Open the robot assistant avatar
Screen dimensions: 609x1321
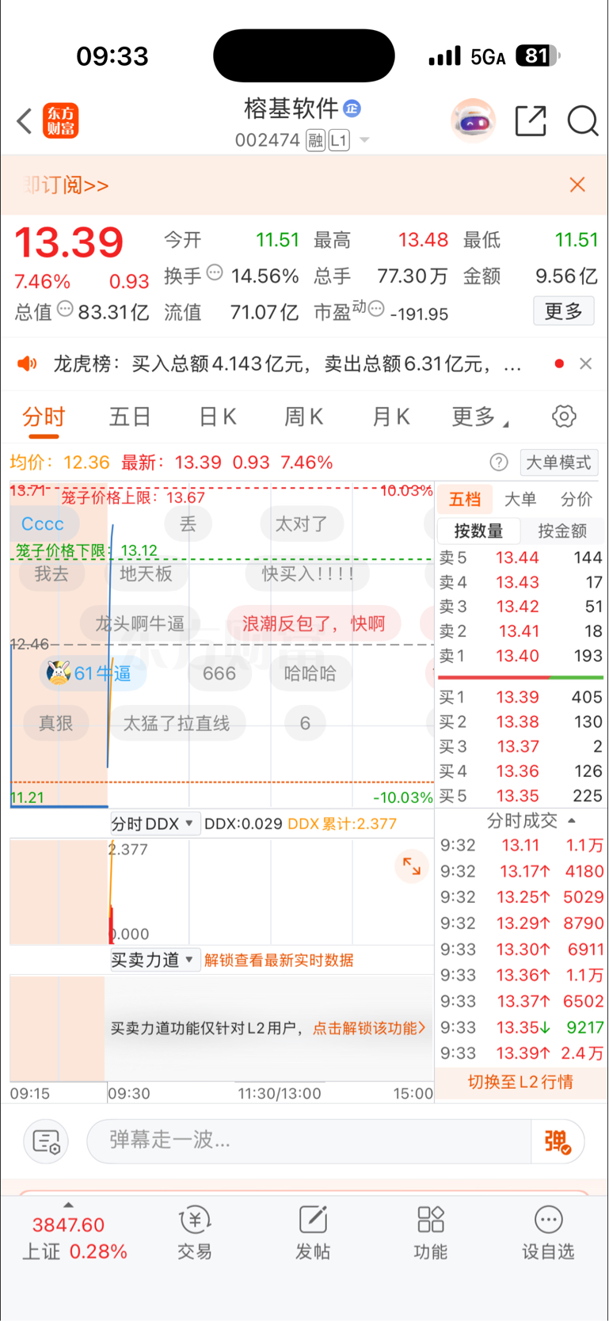pos(474,120)
